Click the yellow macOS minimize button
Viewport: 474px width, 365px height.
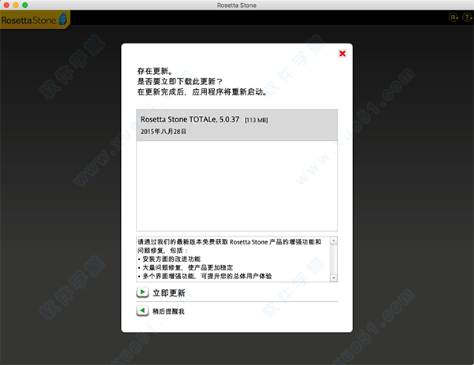(x=16, y=5)
